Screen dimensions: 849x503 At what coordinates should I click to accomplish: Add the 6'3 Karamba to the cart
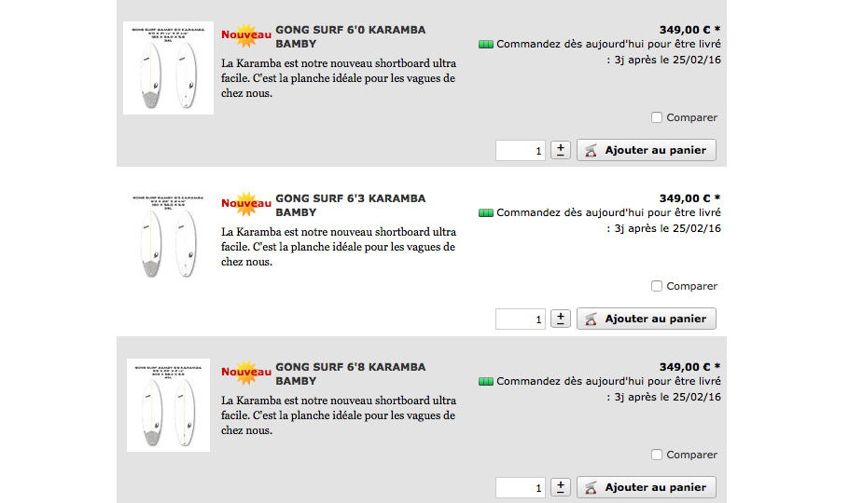(647, 319)
